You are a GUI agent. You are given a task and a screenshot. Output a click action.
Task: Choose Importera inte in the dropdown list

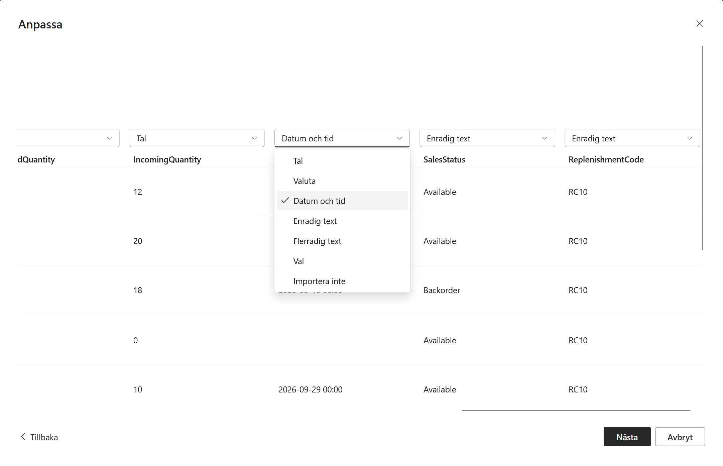342,281
